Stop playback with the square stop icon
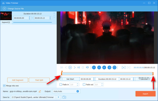158x101 pixels. coord(83,67)
